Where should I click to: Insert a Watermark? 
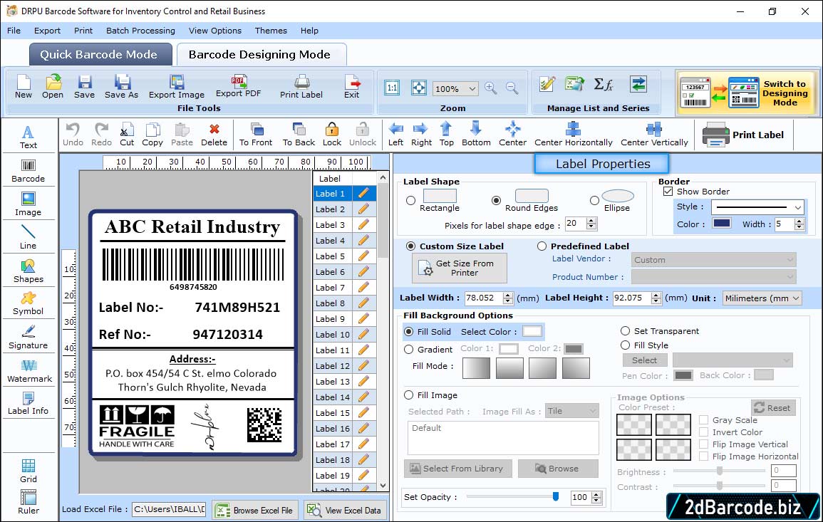click(29, 370)
